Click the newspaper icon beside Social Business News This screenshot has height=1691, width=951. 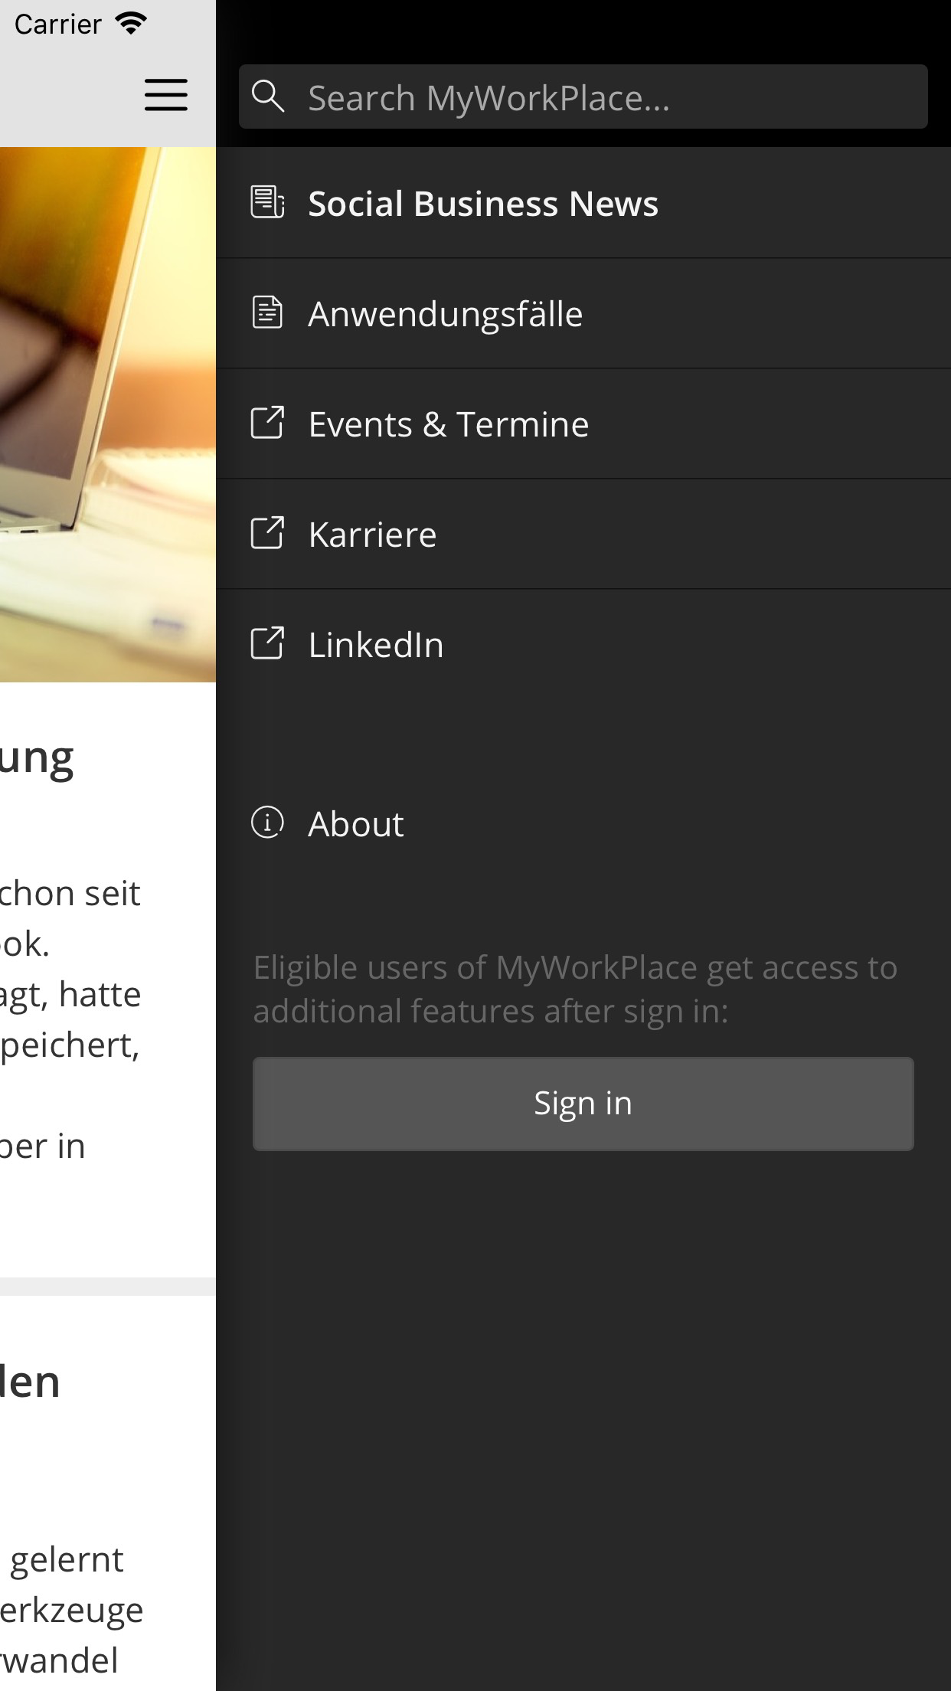pos(267,202)
